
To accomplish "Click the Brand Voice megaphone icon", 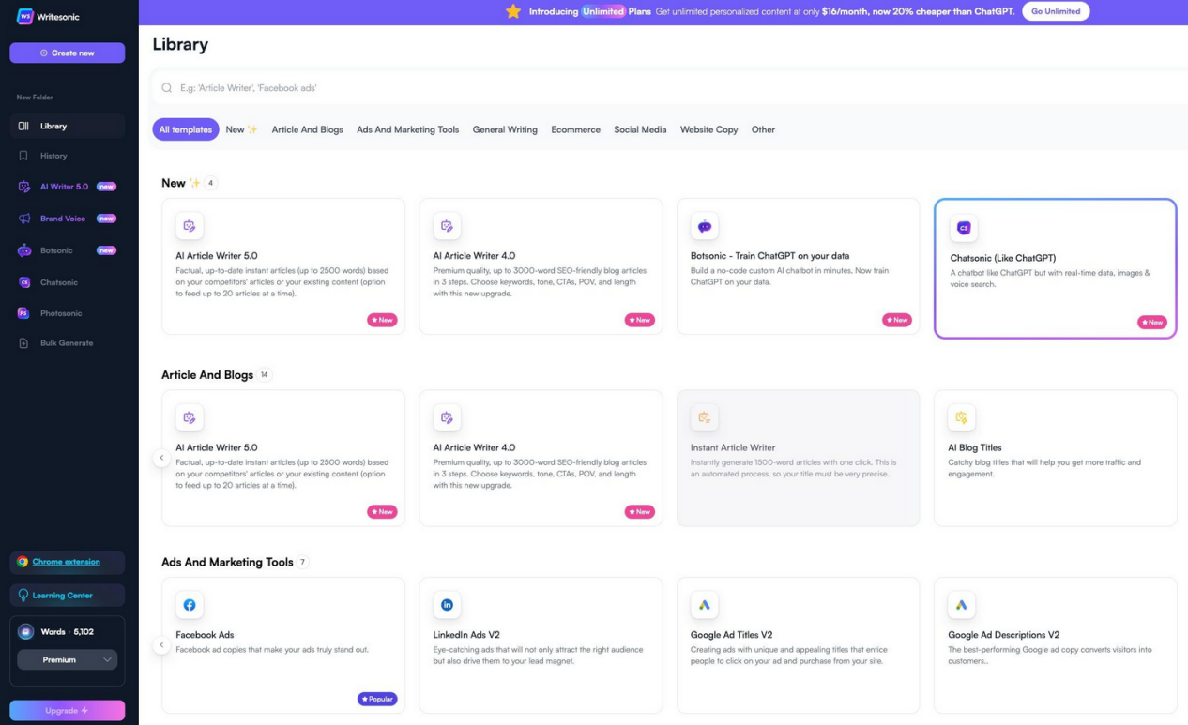I will pyautogui.click(x=23, y=219).
